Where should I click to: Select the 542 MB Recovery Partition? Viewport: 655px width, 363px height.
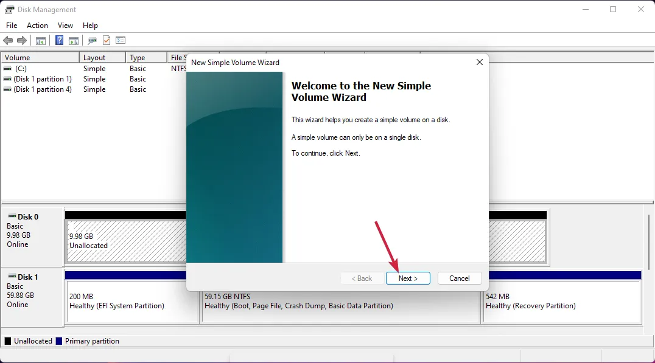click(x=562, y=301)
